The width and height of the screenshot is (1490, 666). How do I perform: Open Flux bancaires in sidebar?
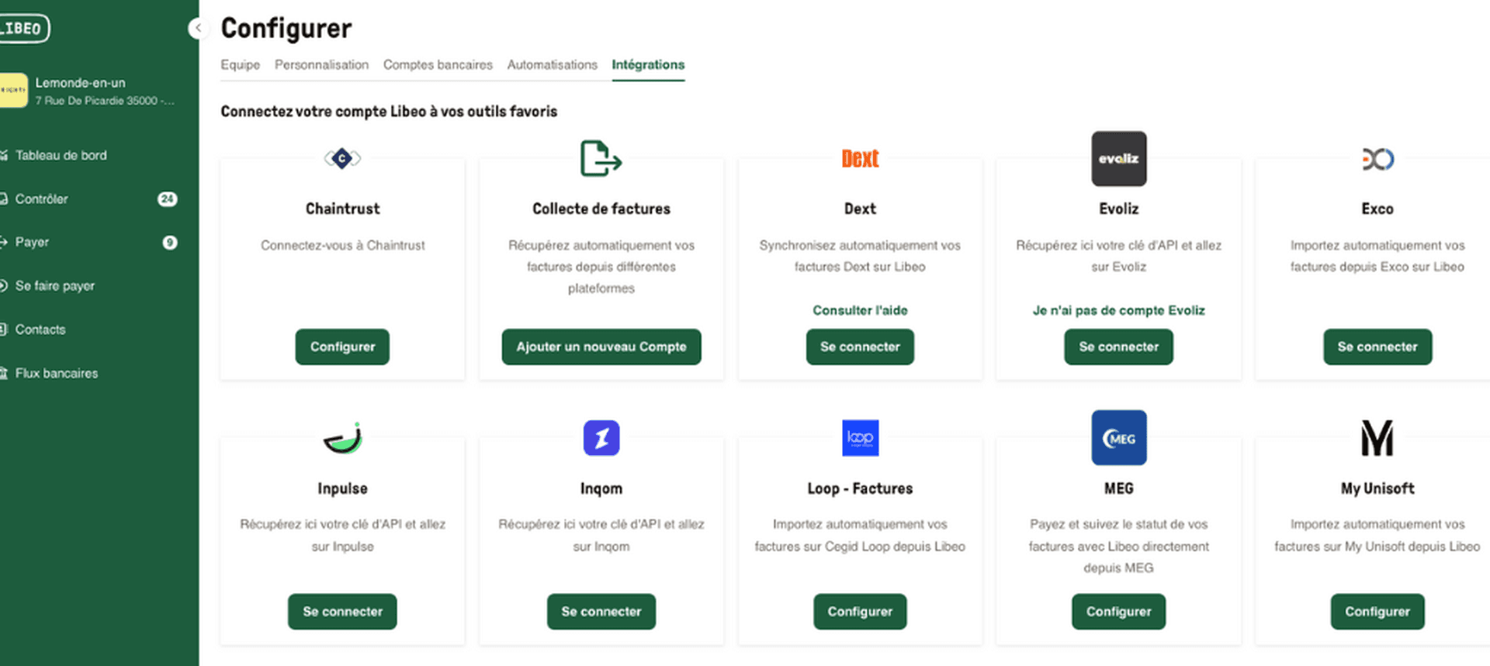(x=57, y=373)
